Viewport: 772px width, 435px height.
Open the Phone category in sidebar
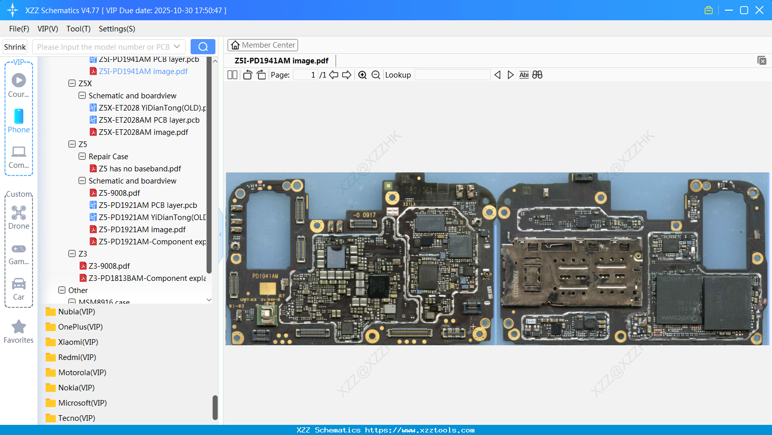[19, 121]
